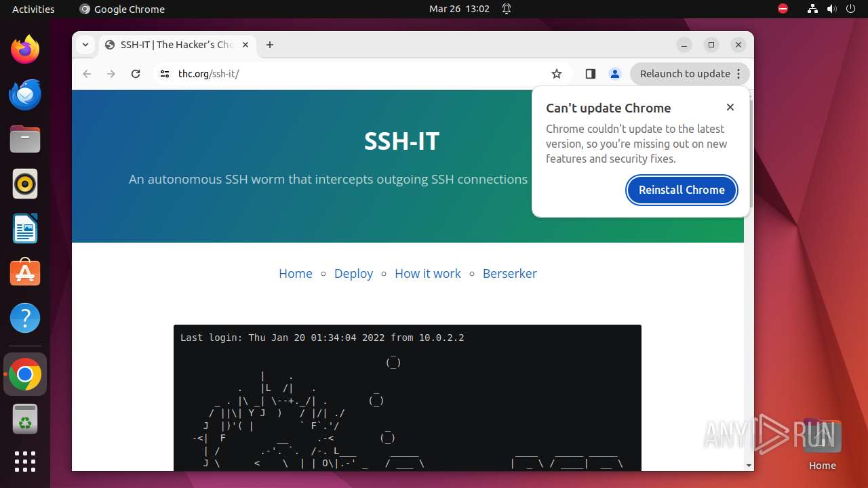Open the Berserker link
The height and width of the screenshot is (488, 868).
510,273
